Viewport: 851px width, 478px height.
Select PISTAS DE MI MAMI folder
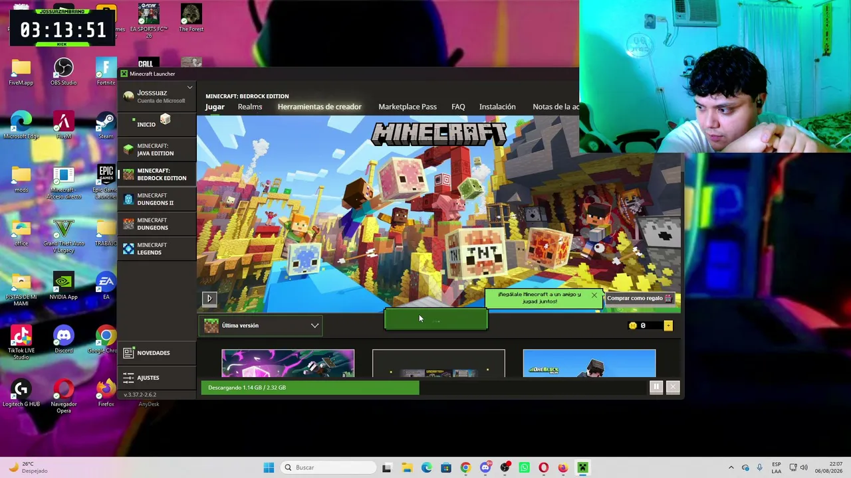21,290
